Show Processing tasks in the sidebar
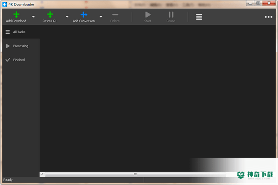This screenshot has height=185, width=278. [x=21, y=46]
